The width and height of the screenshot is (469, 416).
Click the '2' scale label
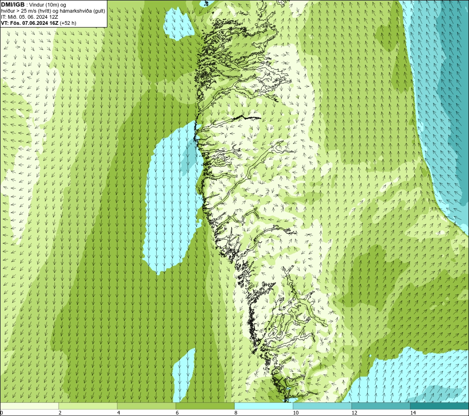point(60,413)
